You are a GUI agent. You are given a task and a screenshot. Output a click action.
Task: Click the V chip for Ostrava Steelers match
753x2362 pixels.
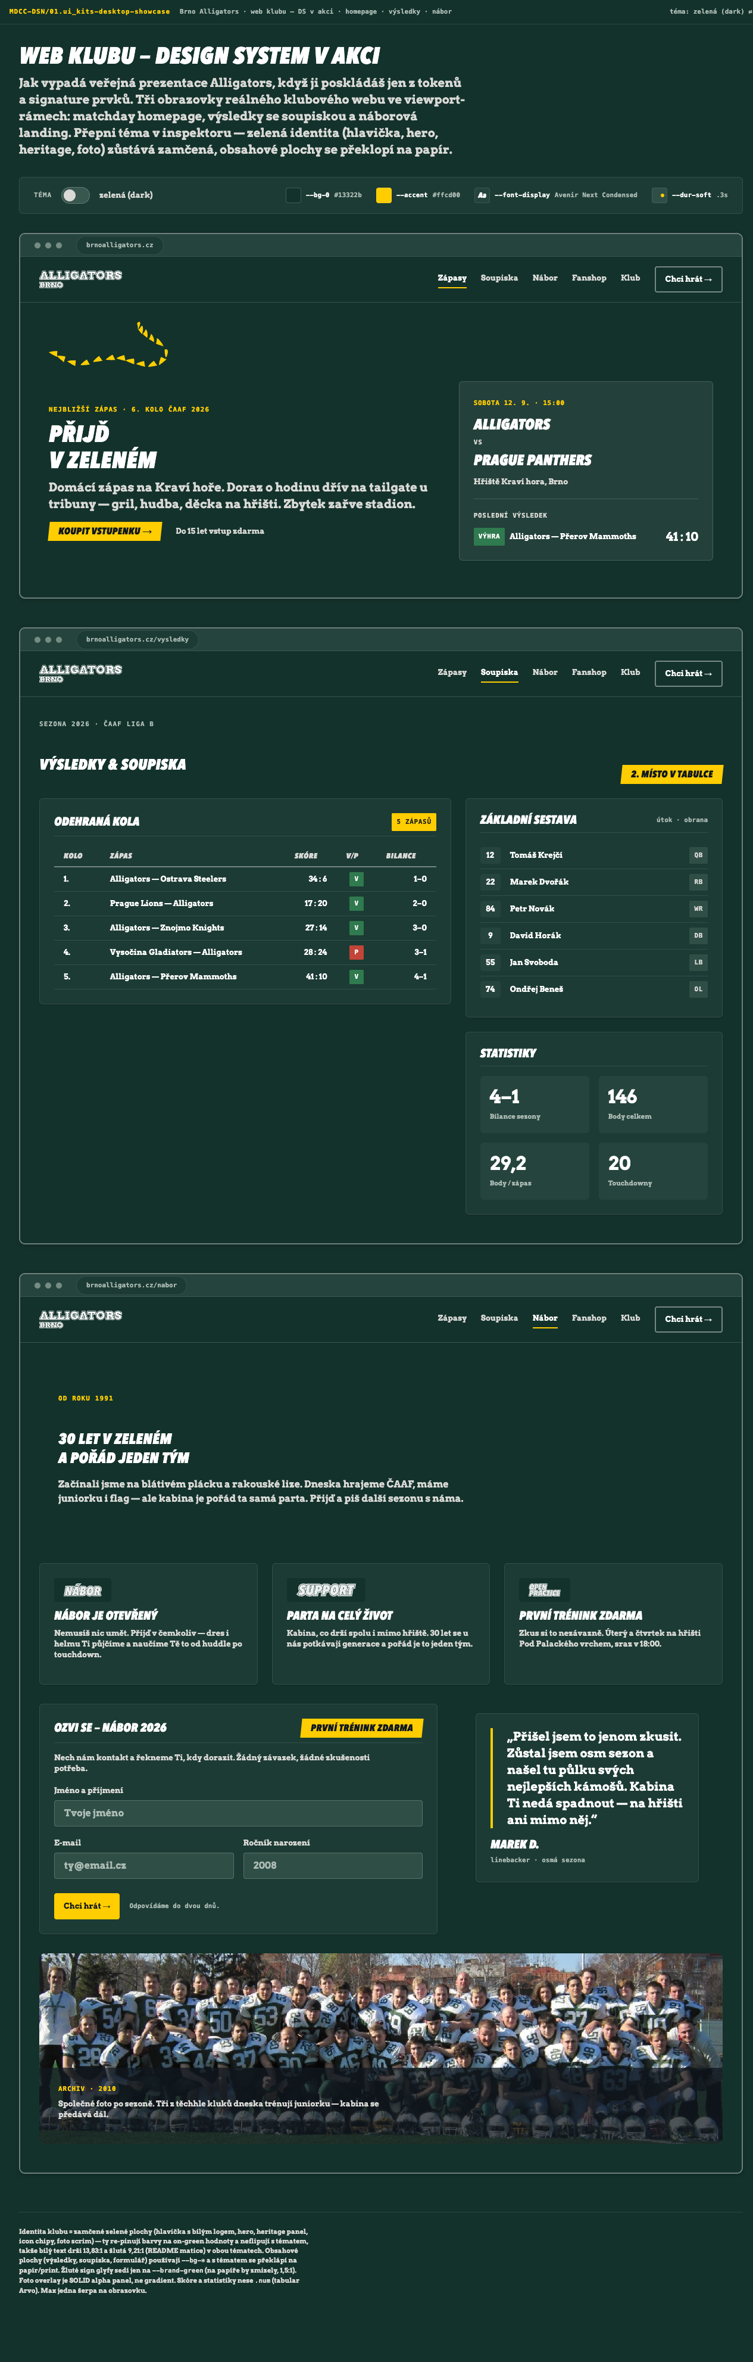[x=357, y=879]
